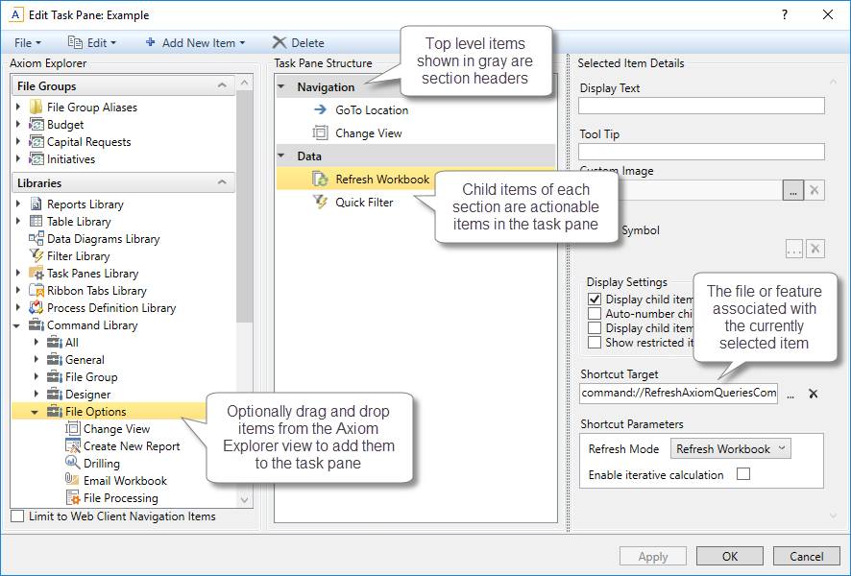Toggle the first Display child items checkbox
The image size is (851, 576).
coord(596,300)
